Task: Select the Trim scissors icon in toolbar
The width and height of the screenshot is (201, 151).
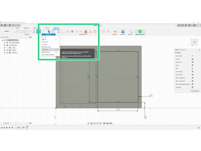Action: [49, 31]
